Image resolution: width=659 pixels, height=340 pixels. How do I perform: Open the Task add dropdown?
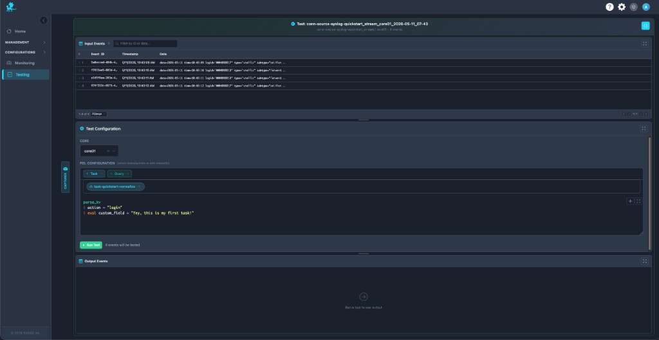(x=94, y=174)
